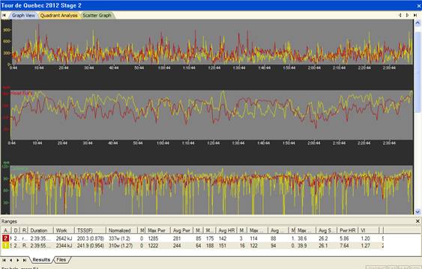Image resolution: width=422 pixels, height=269 pixels.
Task: Go to previous sheet in bottom navigator
Action: [10, 260]
